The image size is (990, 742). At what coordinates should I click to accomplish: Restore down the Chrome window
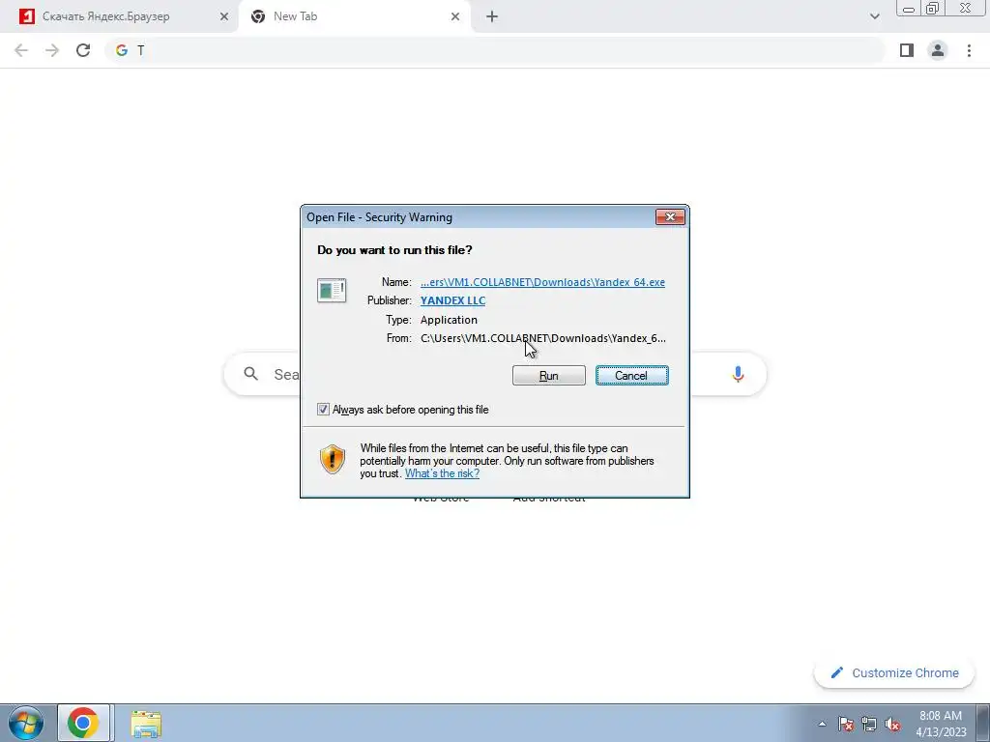[x=932, y=8]
